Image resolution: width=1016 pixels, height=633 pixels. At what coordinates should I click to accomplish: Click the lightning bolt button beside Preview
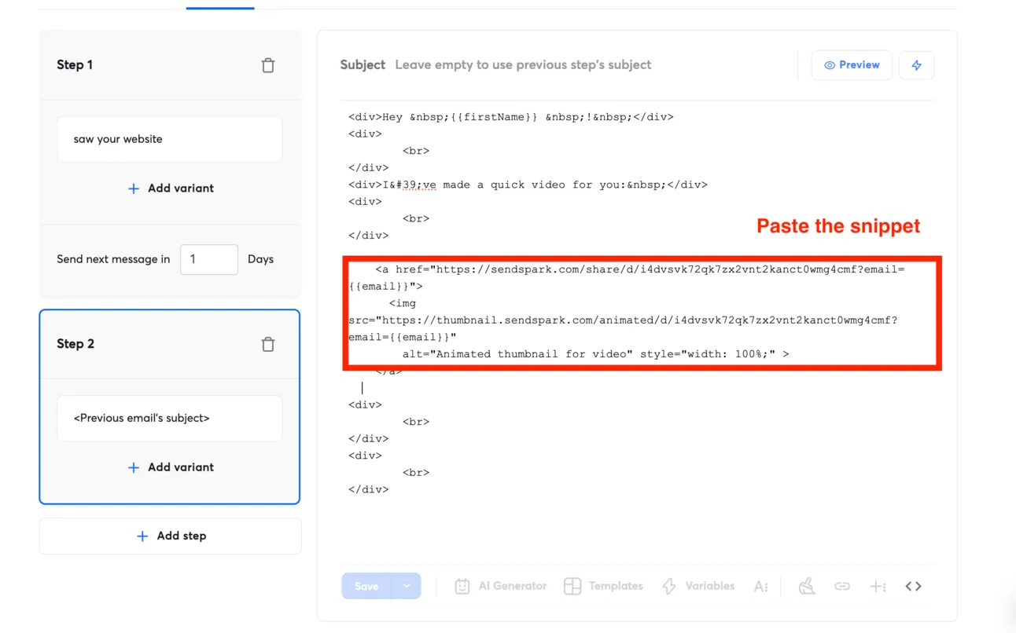916,65
